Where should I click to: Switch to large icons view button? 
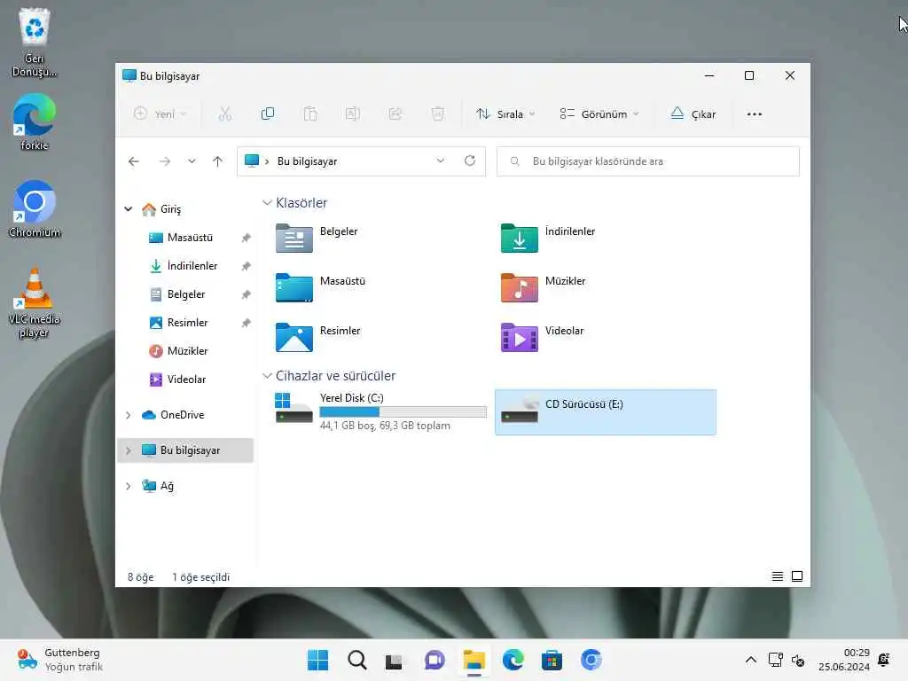click(x=797, y=576)
